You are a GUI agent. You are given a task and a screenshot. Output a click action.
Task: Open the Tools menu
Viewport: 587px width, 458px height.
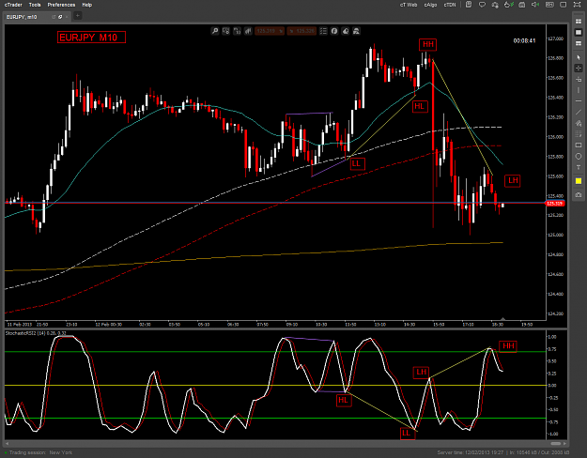click(35, 5)
